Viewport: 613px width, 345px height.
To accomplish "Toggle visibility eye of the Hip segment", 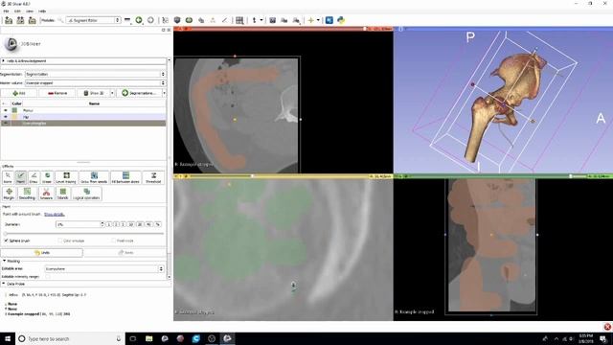I will pos(5,117).
